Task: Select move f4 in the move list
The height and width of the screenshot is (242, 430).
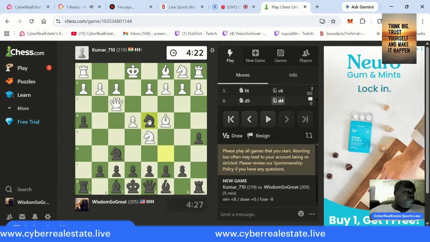Action: click(244, 90)
